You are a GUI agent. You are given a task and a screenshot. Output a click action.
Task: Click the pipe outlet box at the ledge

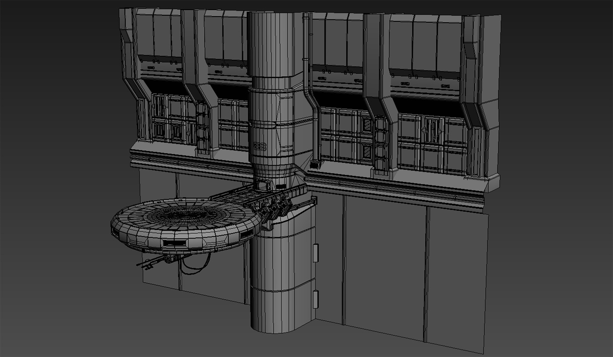click(x=314, y=166)
